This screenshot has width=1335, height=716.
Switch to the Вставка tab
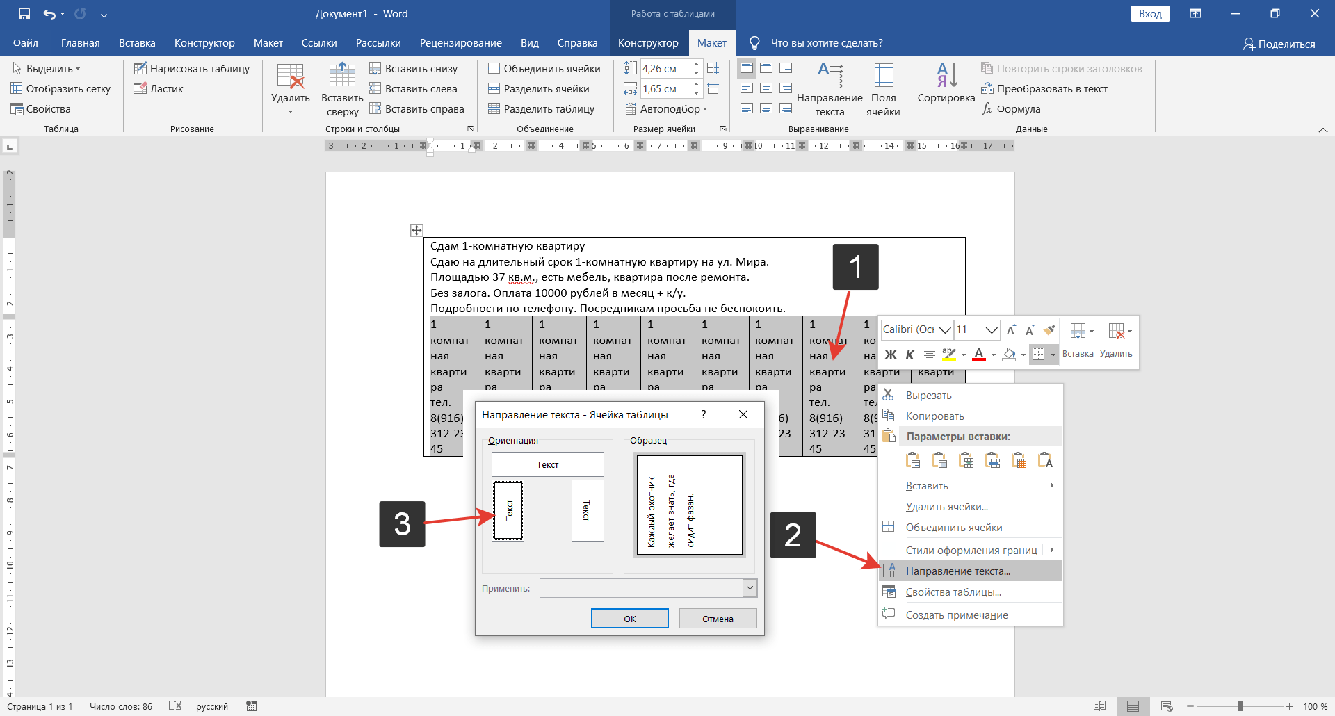pos(137,43)
